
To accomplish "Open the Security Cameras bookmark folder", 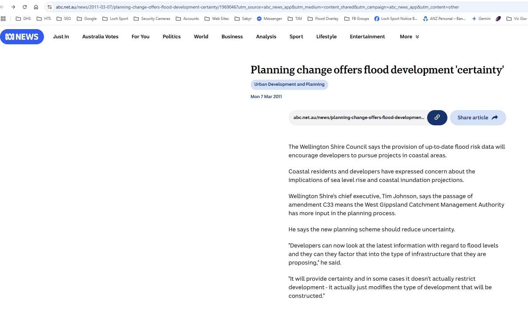I will 152,19.
